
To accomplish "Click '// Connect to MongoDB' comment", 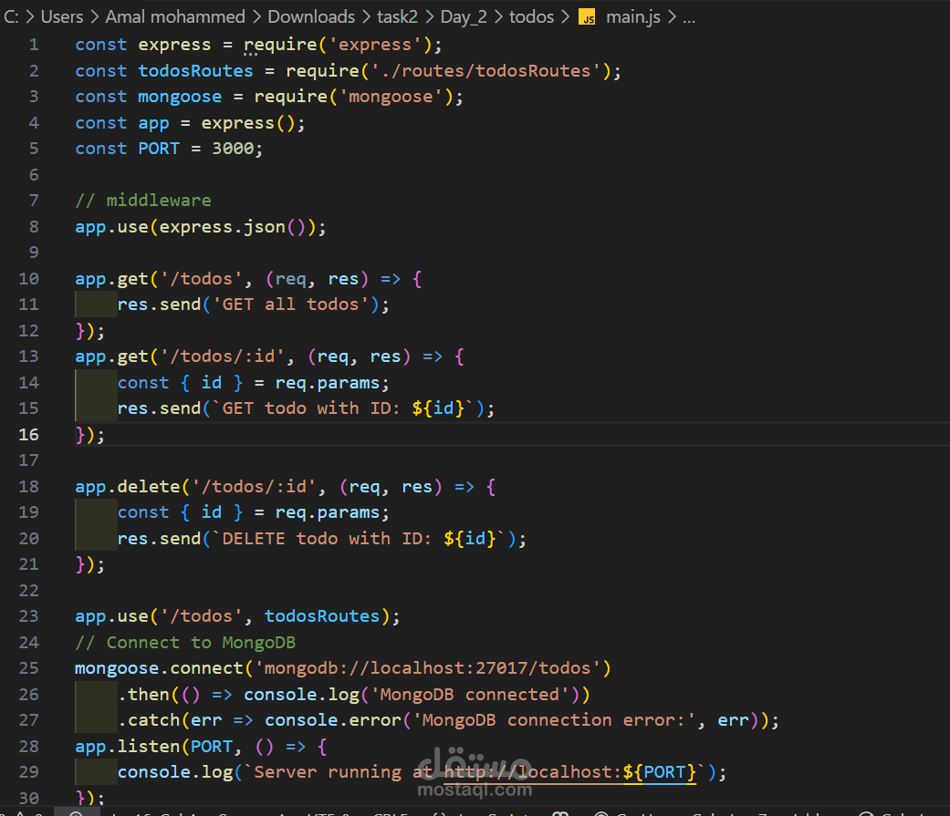I will tap(184, 642).
